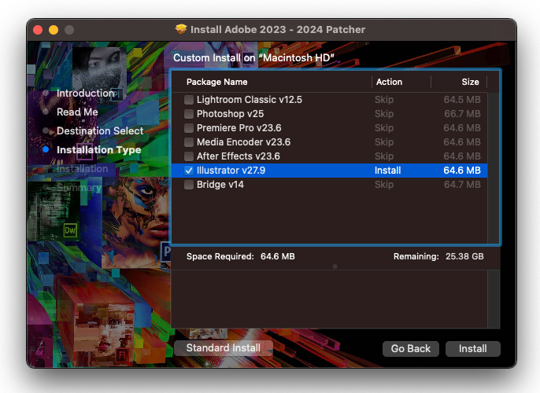Select the Photoshop v25 row name
This screenshot has width=540, height=393.
(x=230, y=114)
